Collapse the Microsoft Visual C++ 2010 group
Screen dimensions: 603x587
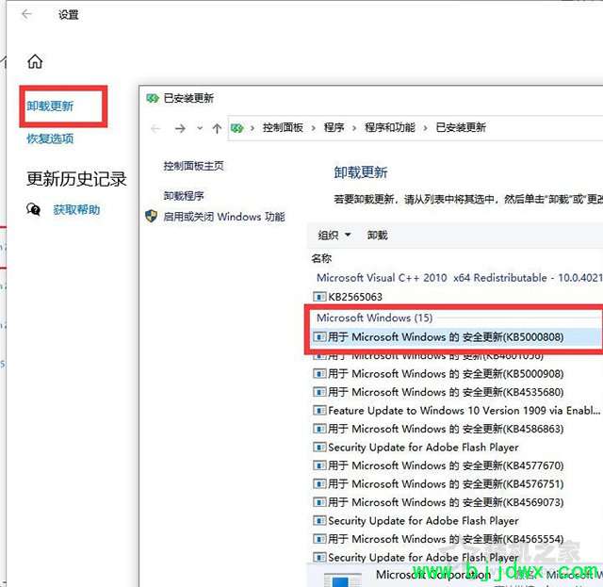click(460, 278)
